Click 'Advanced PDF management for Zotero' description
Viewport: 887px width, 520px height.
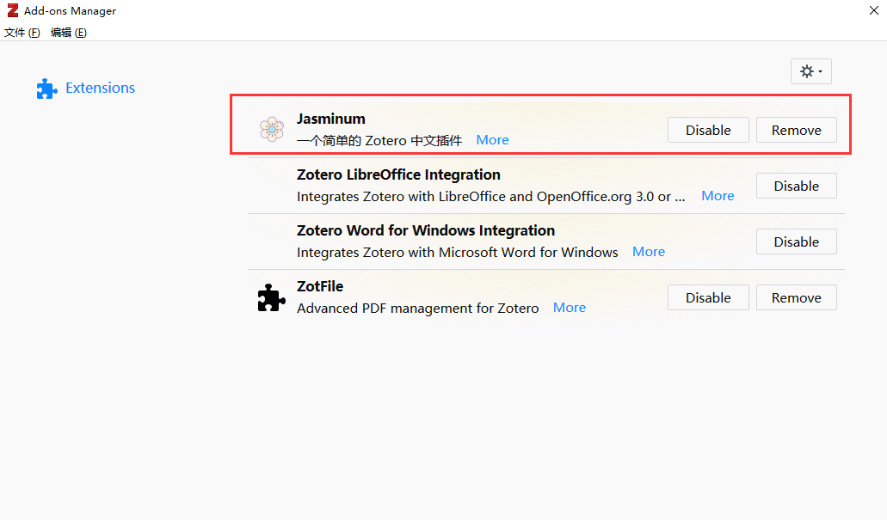click(417, 308)
